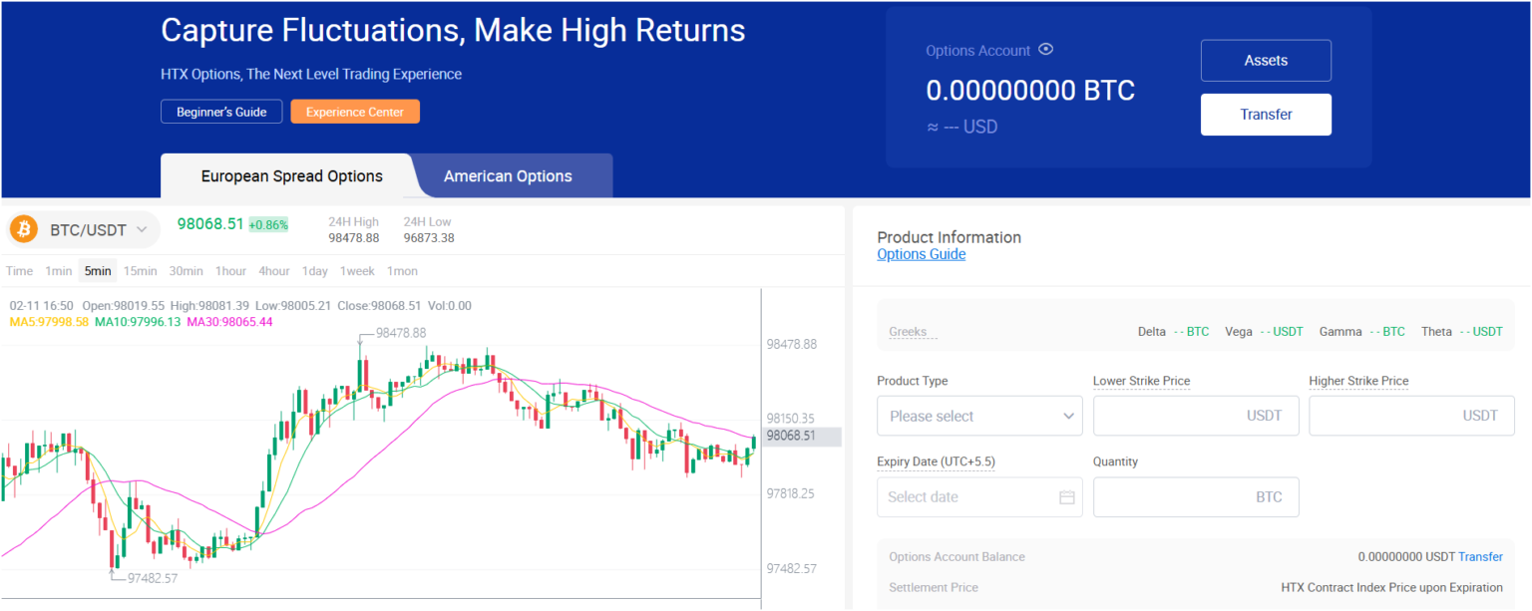Select the 1day chart interval
The height and width of the screenshot is (611, 1532).
click(315, 271)
